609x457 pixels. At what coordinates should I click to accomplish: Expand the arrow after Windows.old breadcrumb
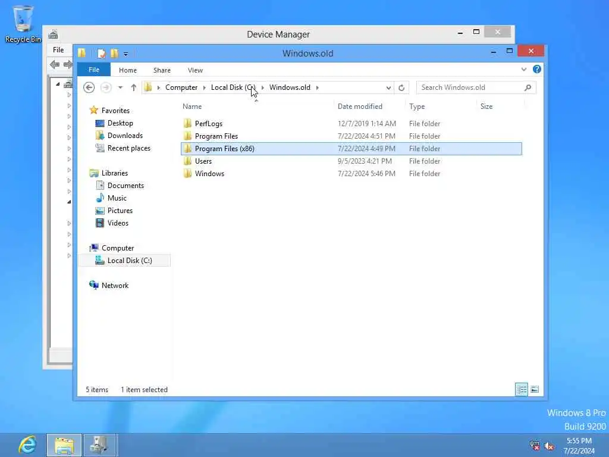click(318, 87)
